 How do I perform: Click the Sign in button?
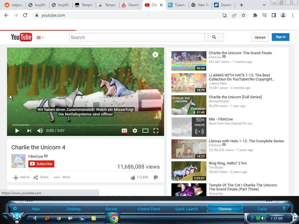coord(281,37)
